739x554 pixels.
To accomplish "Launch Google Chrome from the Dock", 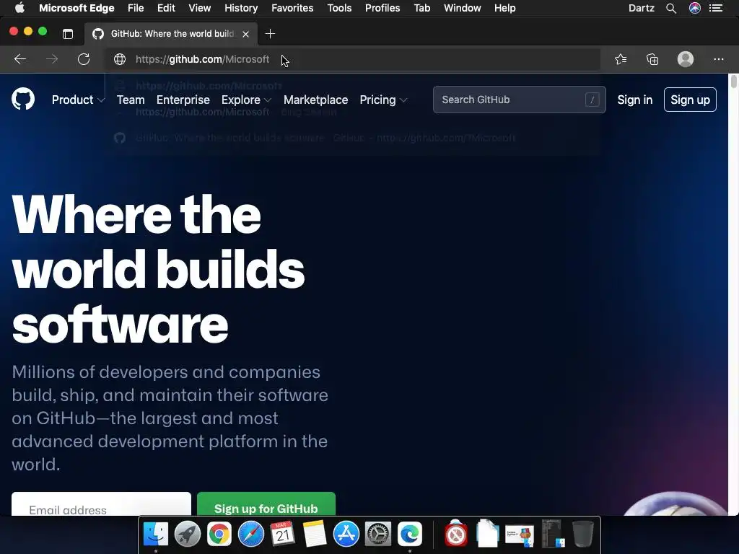I will (219, 534).
